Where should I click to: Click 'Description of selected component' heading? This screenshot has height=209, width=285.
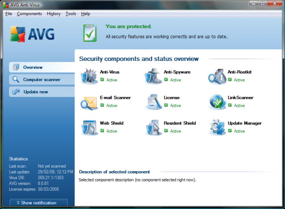tap(114, 172)
